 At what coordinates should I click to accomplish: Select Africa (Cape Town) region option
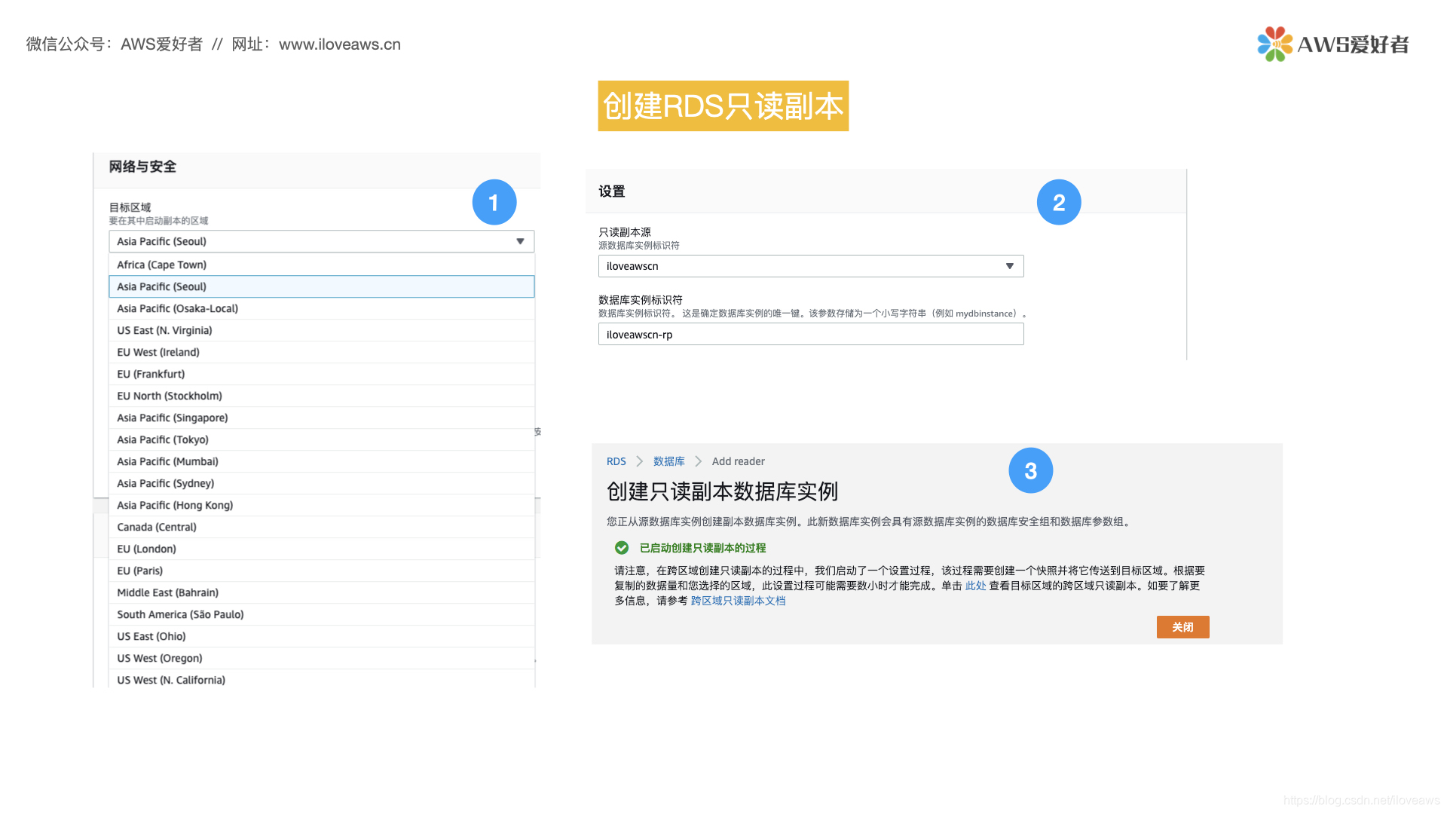[x=161, y=265]
